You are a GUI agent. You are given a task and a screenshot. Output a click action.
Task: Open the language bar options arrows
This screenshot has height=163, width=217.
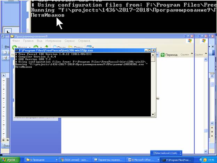point(180,153)
